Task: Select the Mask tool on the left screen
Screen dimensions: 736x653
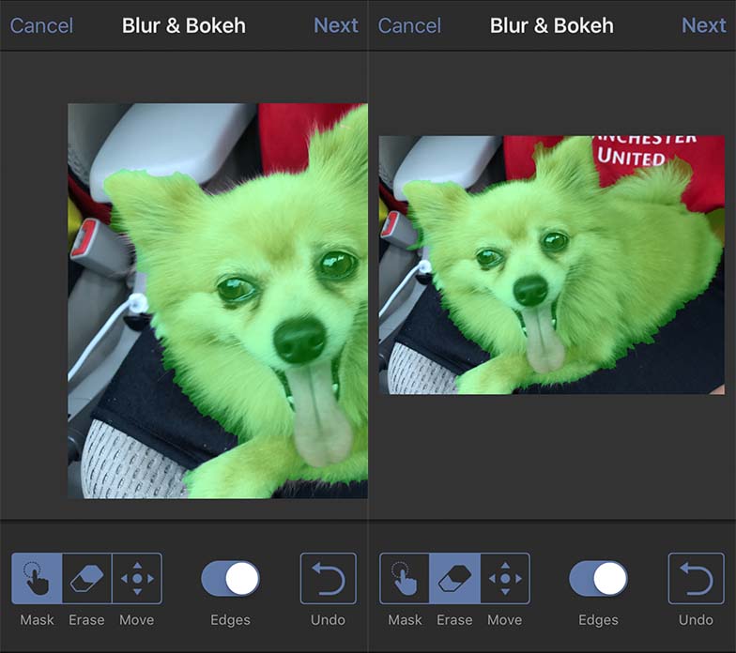Action: tap(37, 579)
